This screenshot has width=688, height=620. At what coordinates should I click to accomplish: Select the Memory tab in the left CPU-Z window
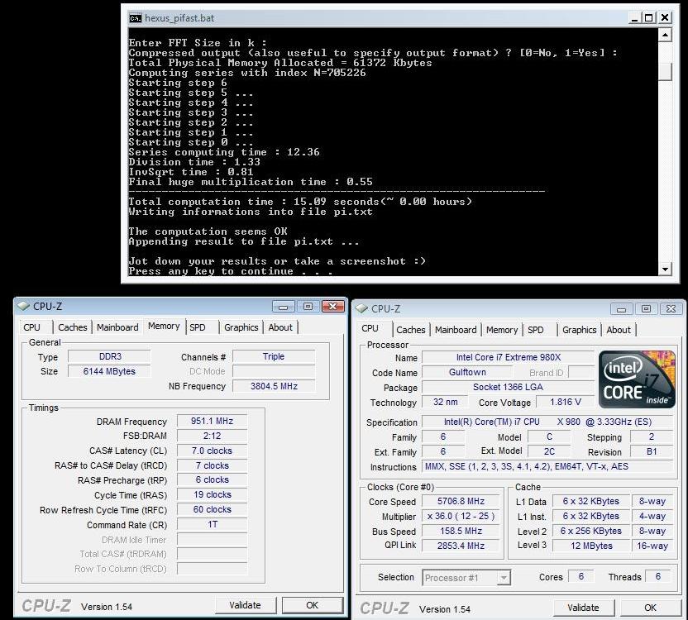pos(164,326)
